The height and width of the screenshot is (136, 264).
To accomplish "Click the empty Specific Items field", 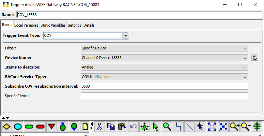I will coord(164,96).
